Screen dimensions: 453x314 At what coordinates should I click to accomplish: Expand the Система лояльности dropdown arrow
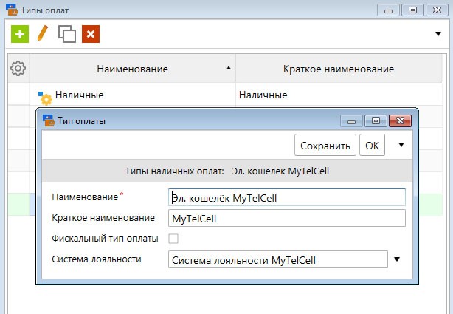click(x=397, y=259)
